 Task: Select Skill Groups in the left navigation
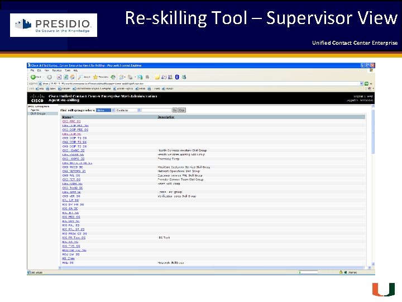(x=38, y=114)
